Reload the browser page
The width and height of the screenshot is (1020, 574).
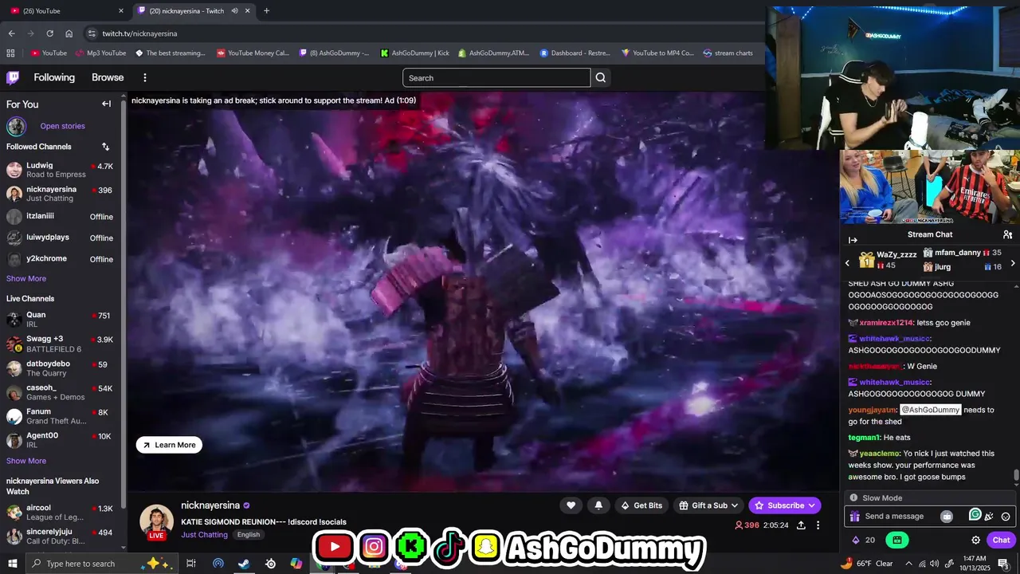pyautogui.click(x=49, y=33)
